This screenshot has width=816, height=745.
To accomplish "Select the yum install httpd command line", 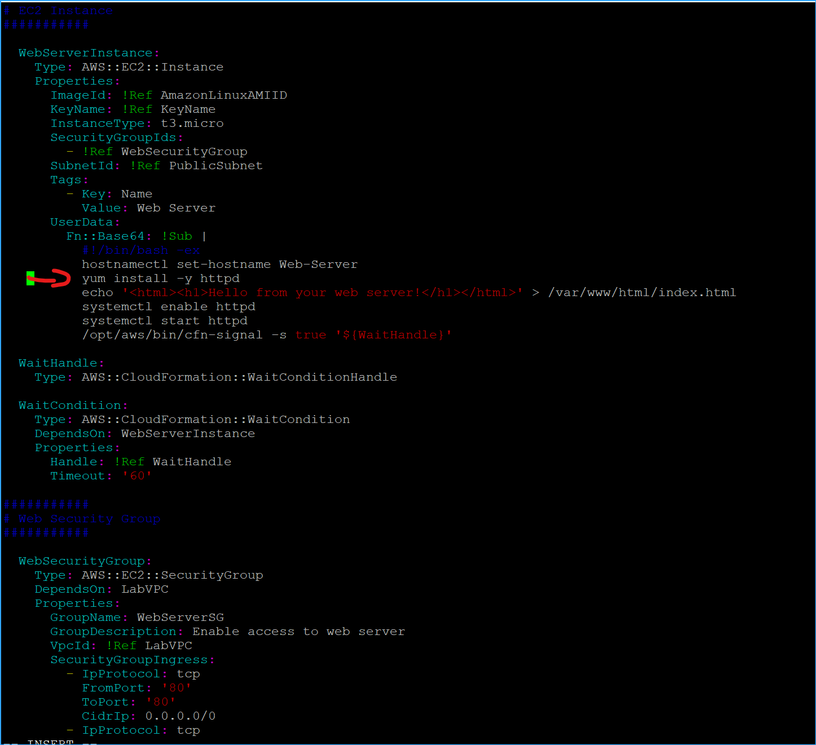I will 160,278.
